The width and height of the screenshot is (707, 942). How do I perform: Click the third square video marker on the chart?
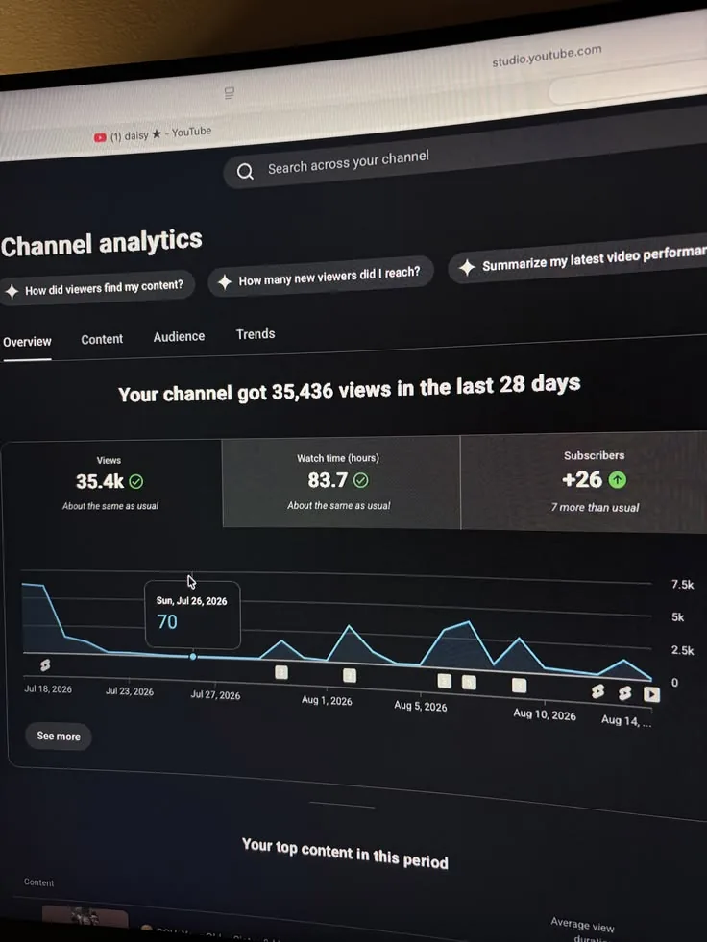(x=445, y=681)
